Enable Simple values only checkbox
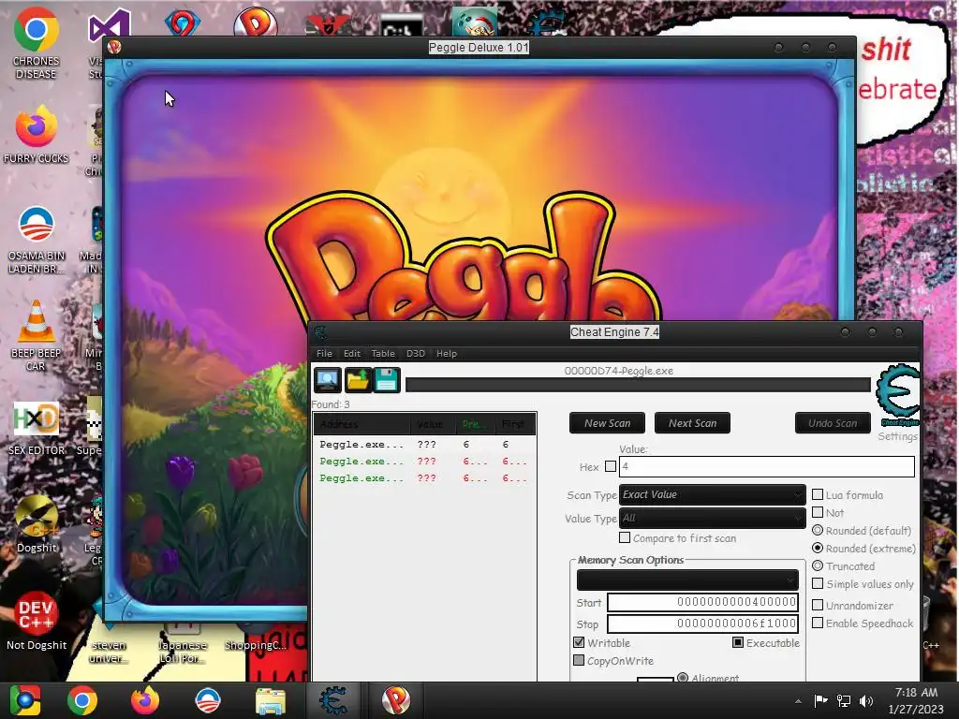This screenshot has width=959, height=719. 818,583
